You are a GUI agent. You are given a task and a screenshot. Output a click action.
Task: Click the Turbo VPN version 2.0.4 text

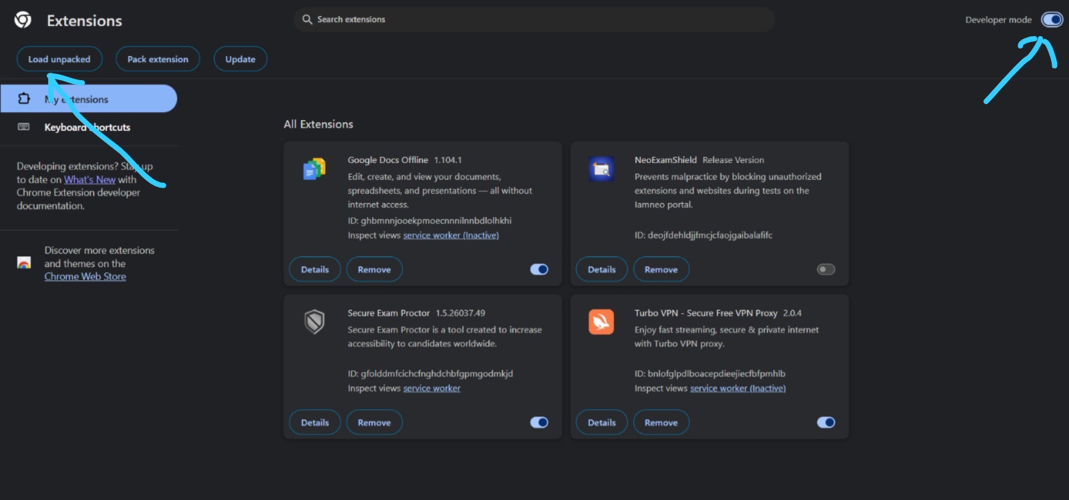[x=792, y=312]
